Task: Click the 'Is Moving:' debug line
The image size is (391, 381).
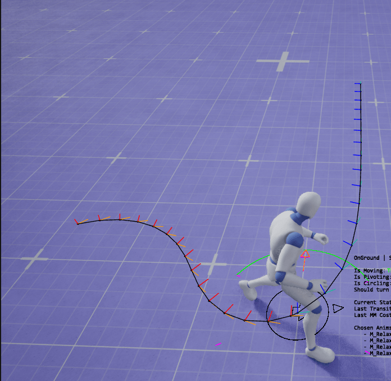Action: tap(372, 270)
